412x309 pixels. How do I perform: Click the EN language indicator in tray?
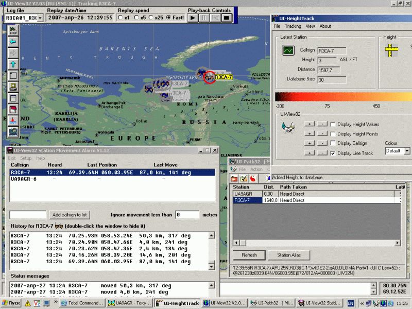click(x=351, y=303)
